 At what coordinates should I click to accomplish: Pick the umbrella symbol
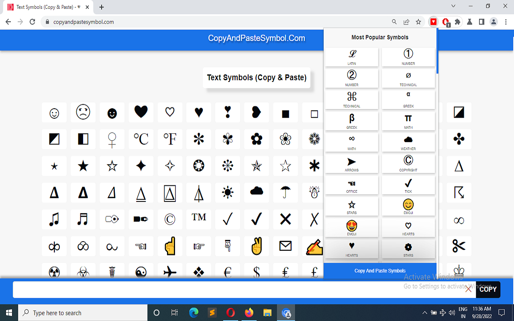coord(286,193)
